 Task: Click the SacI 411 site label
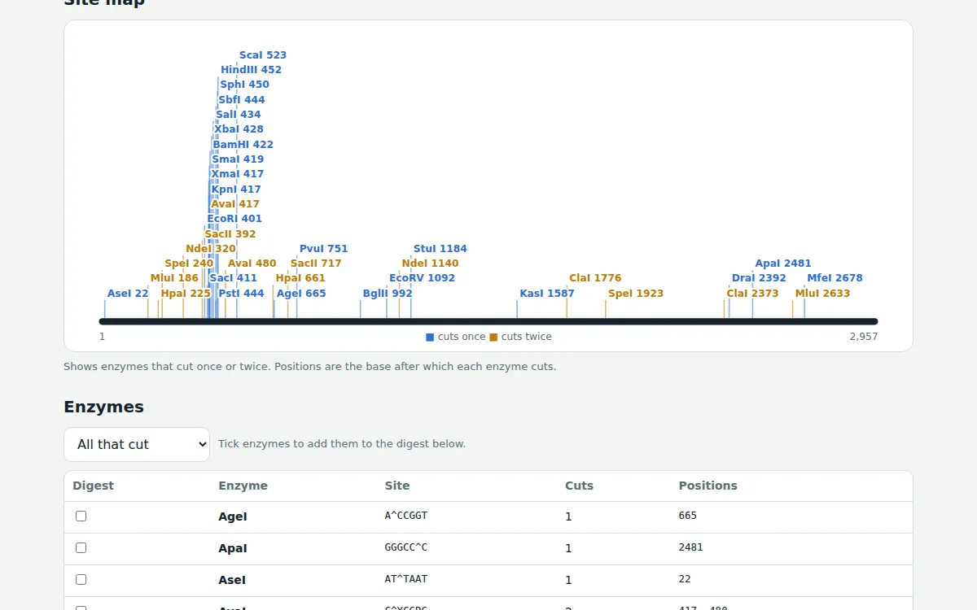pos(234,278)
